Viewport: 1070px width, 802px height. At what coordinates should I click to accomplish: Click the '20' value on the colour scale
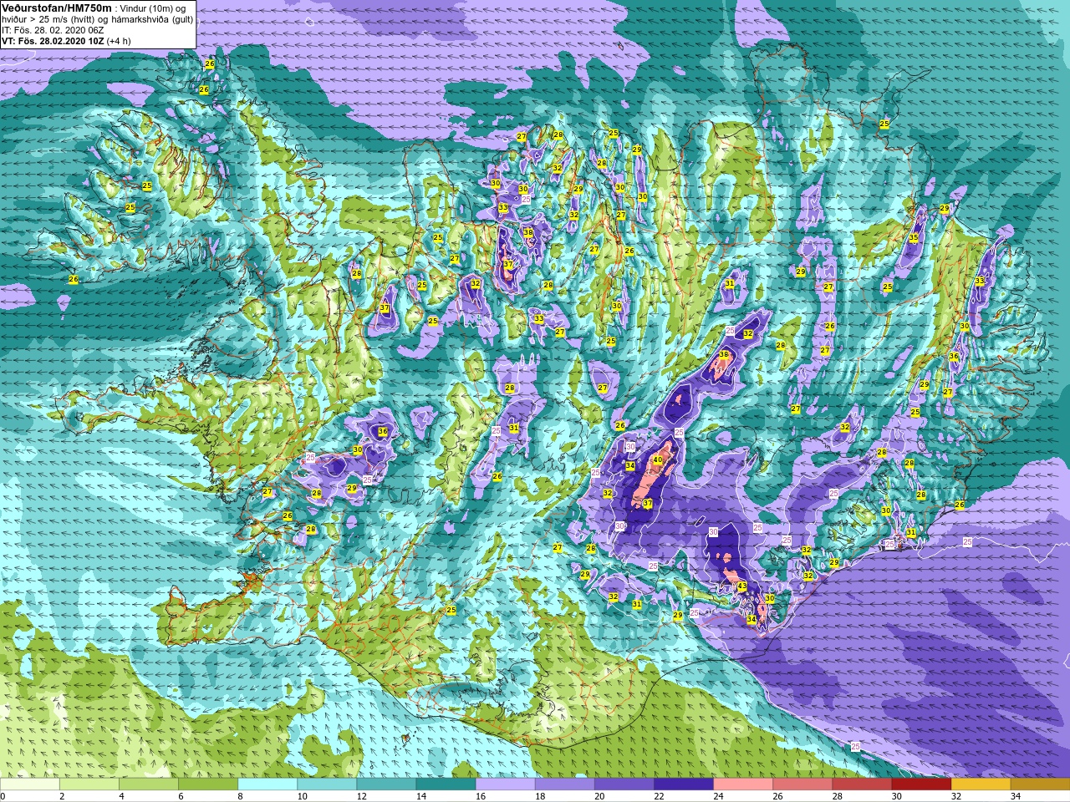(598, 796)
